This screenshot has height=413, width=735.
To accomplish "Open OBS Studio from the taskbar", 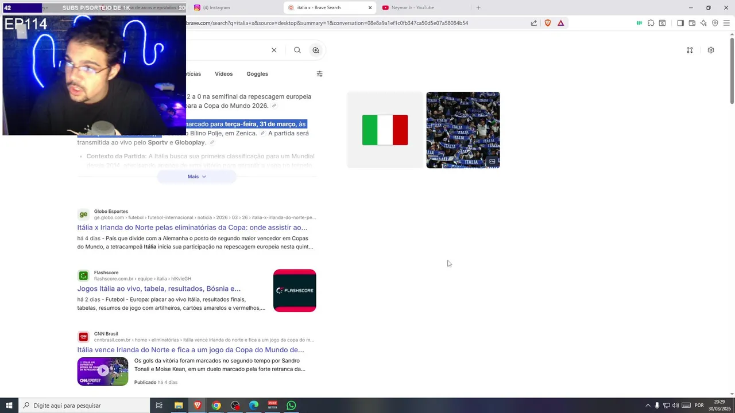I will pos(235,406).
